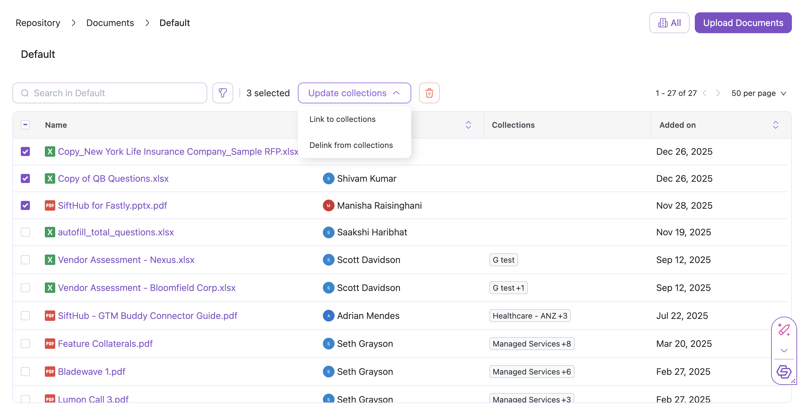801x420 pixels.
Task: Open Vendor Assessment - Nexus.xlsx link
Action: (x=126, y=260)
